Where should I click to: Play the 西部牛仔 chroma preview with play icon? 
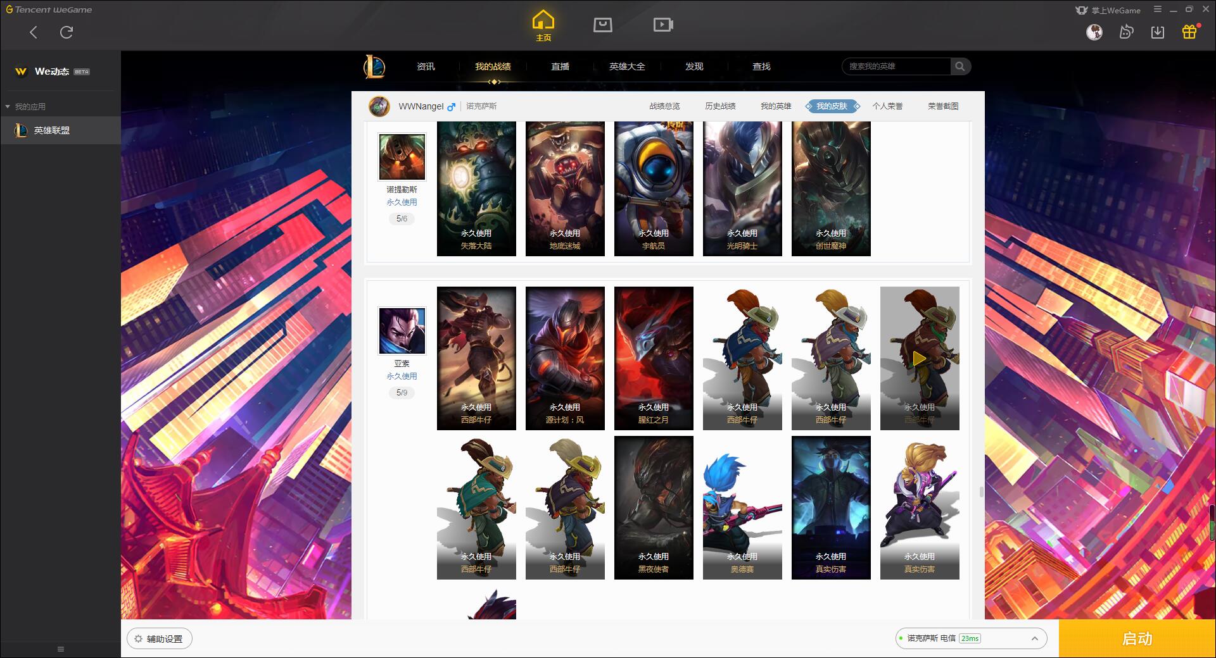[x=920, y=359]
